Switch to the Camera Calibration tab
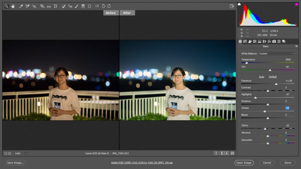Viewport: 301px width, 169px height. 274,41
